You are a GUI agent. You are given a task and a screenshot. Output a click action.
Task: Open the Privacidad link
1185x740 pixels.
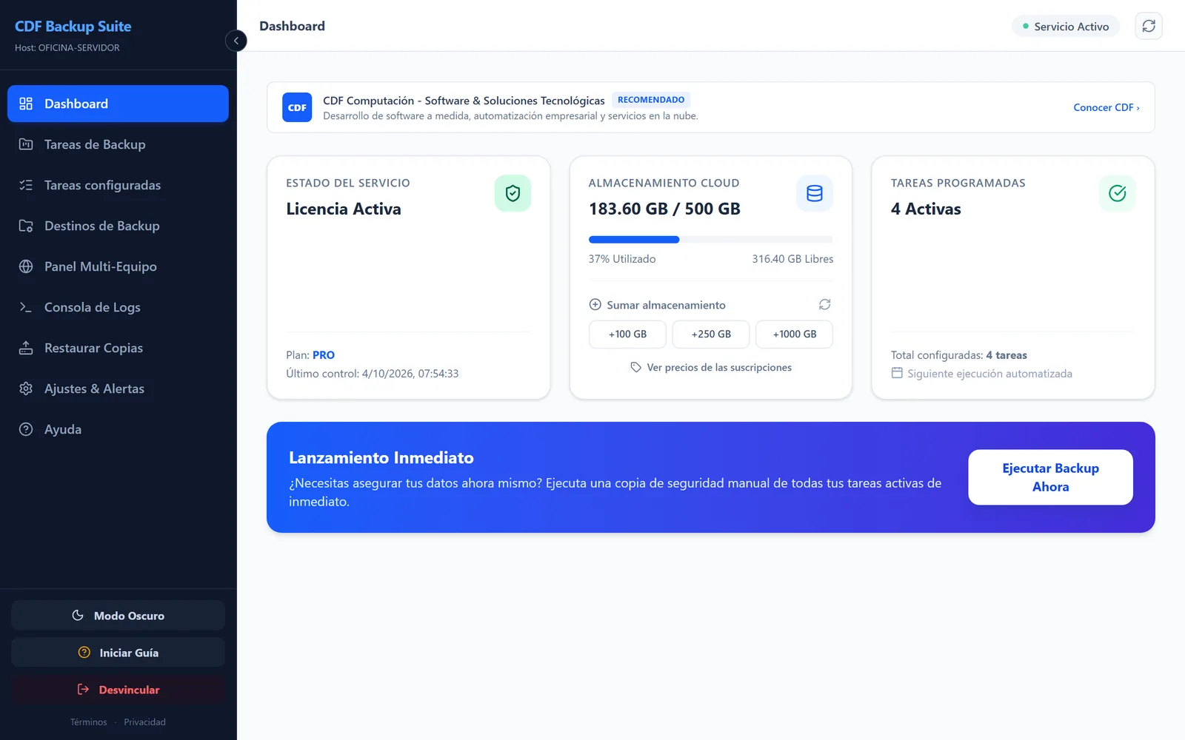145,722
